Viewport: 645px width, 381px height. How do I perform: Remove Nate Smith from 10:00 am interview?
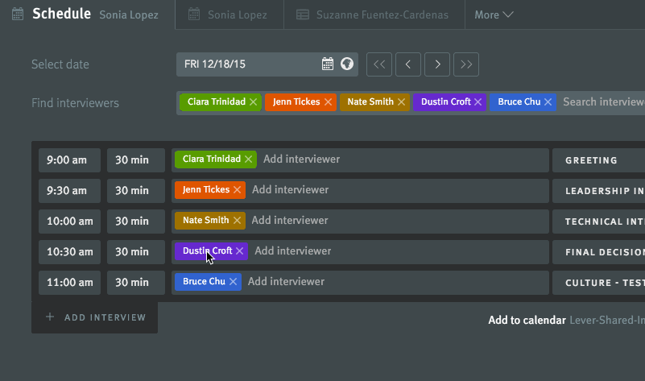click(x=237, y=221)
